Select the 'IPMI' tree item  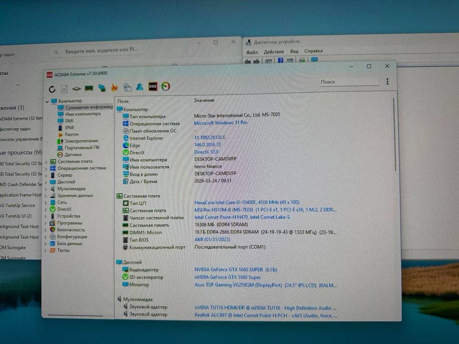click(70, 128)
